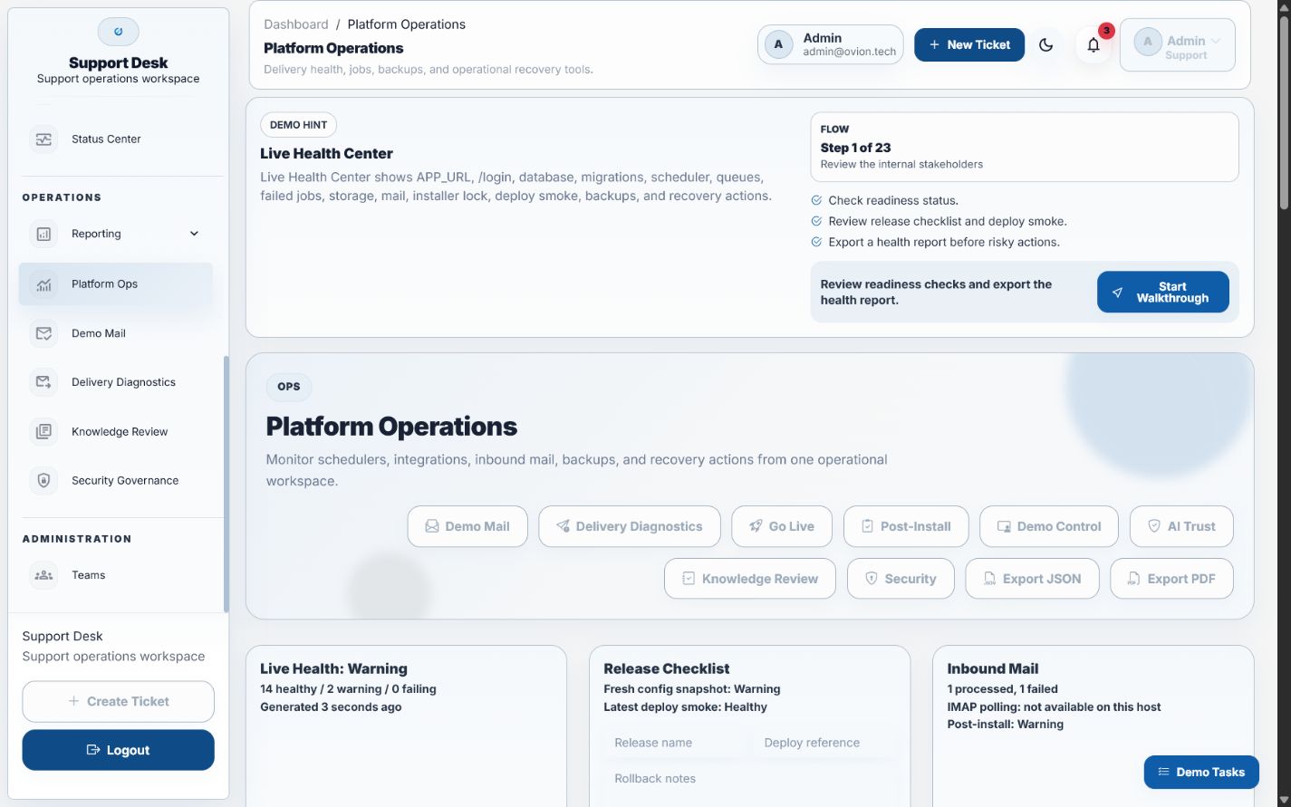The height and width of the screenshot is (807, 1291).
Task: Click the Knowledge Review quick action button
Action: coord(750,579)
